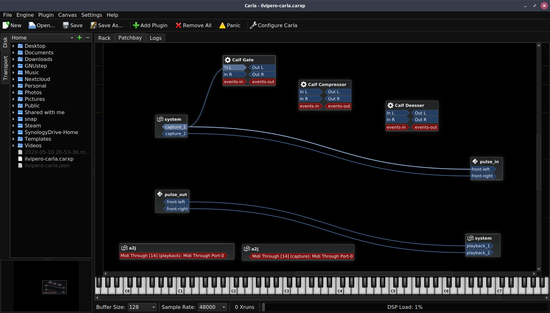Image resolution: width=550 pixels, height=313 pixels.
Task: Click the canvas minimap thumbnail
Action: 54,286
